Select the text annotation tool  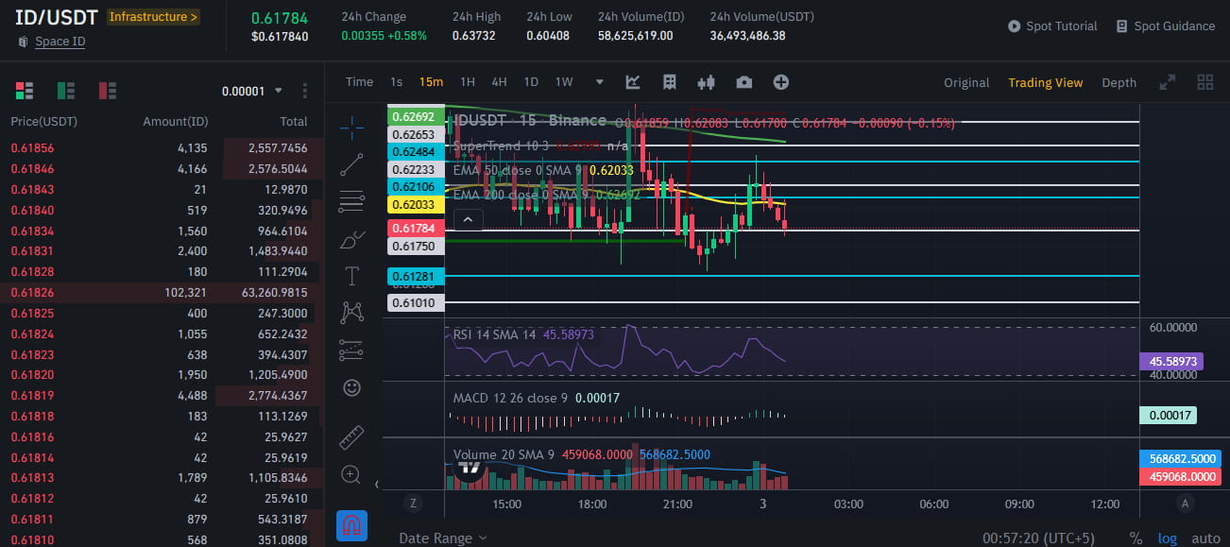[350, 278]
